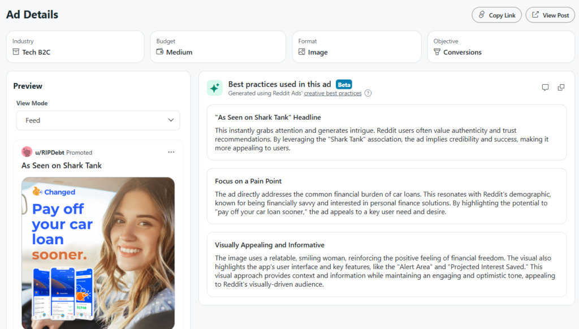Open the three-dot menu on promoted post
Screen dimensions: 579x329
point(171,152)
